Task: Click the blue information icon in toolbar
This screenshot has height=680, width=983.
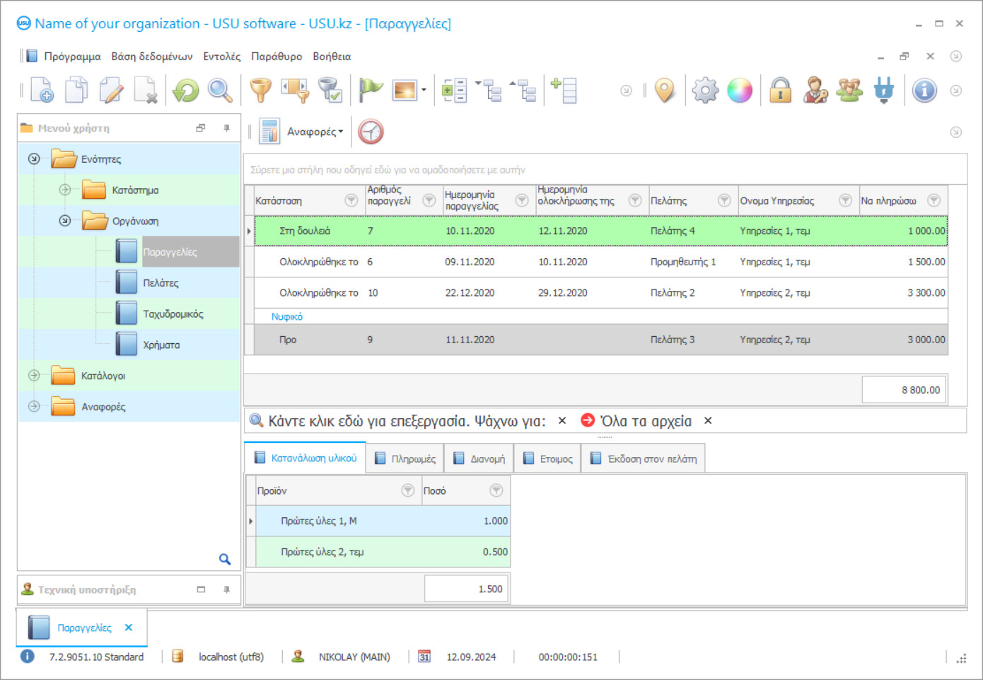Action: (924, 91)
